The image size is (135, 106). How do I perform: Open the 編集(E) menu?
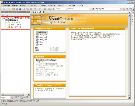pyautogui.click(x=15, y=6)
